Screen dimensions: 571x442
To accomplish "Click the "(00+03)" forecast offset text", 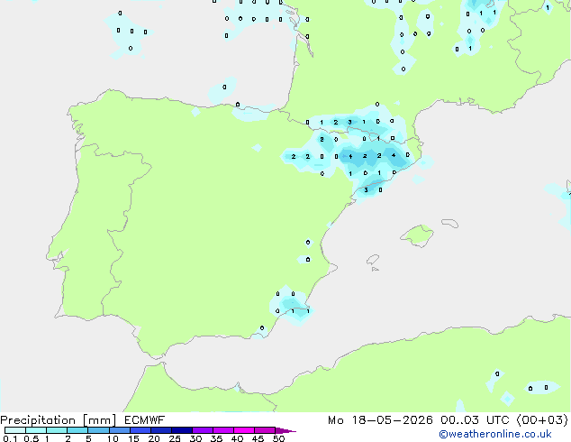I will (x=542, y=420).
